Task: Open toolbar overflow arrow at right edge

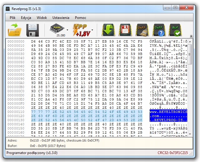Action: pos(191,36)
